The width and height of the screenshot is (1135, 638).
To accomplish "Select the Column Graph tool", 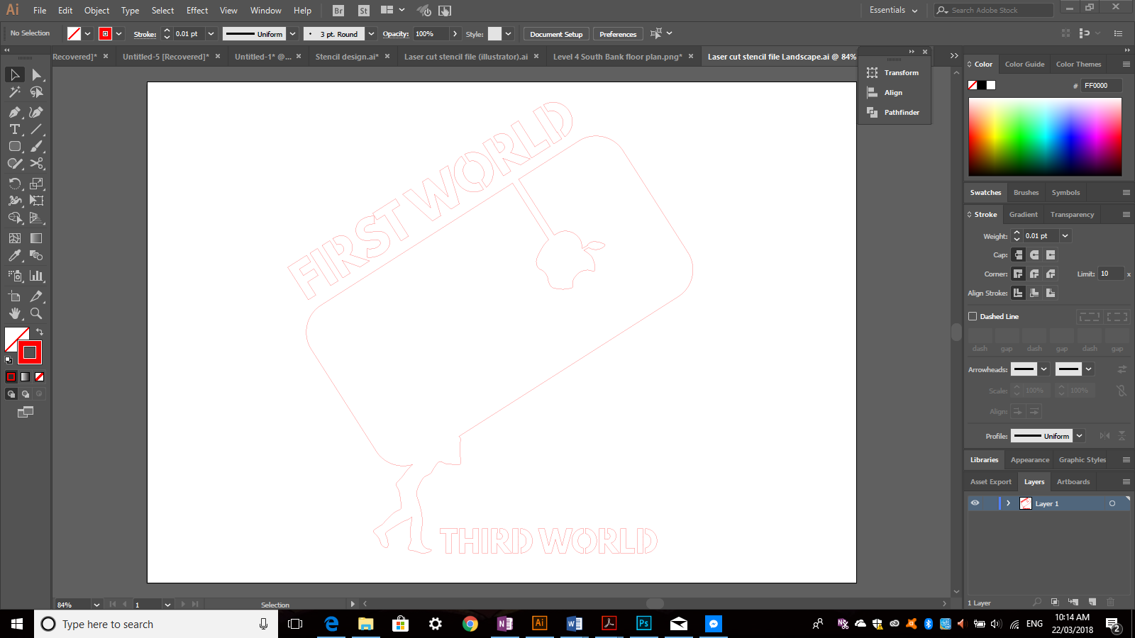I will coord(37,276).
